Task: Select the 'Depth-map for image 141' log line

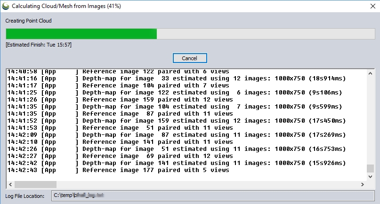Action: (x=177, y=163)
